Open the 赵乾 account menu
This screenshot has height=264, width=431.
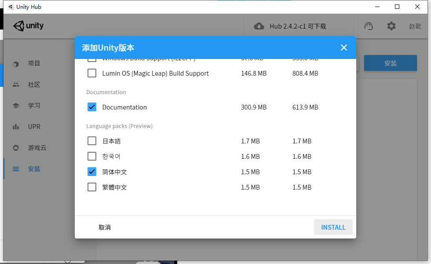(x=415, y=26)
